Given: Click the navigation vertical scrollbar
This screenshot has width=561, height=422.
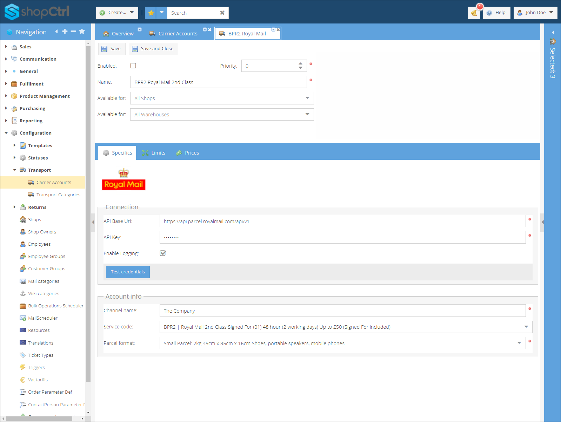Looking at the screenshot, I should click(88, 214).
